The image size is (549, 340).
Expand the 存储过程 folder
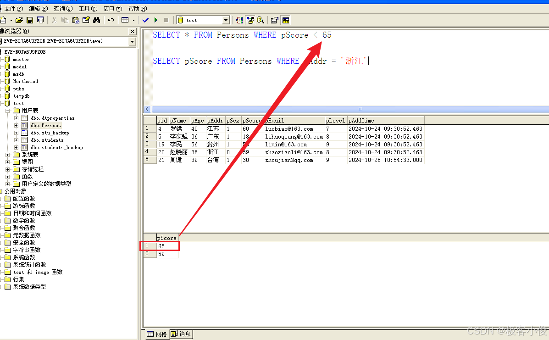pyautogui.click(x=7, y=169)
